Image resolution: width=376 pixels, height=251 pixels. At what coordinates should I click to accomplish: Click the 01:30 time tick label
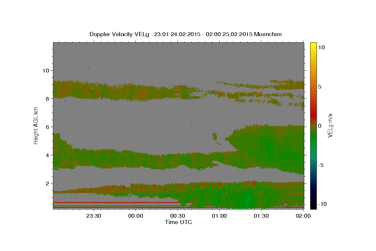pos(261,216)
